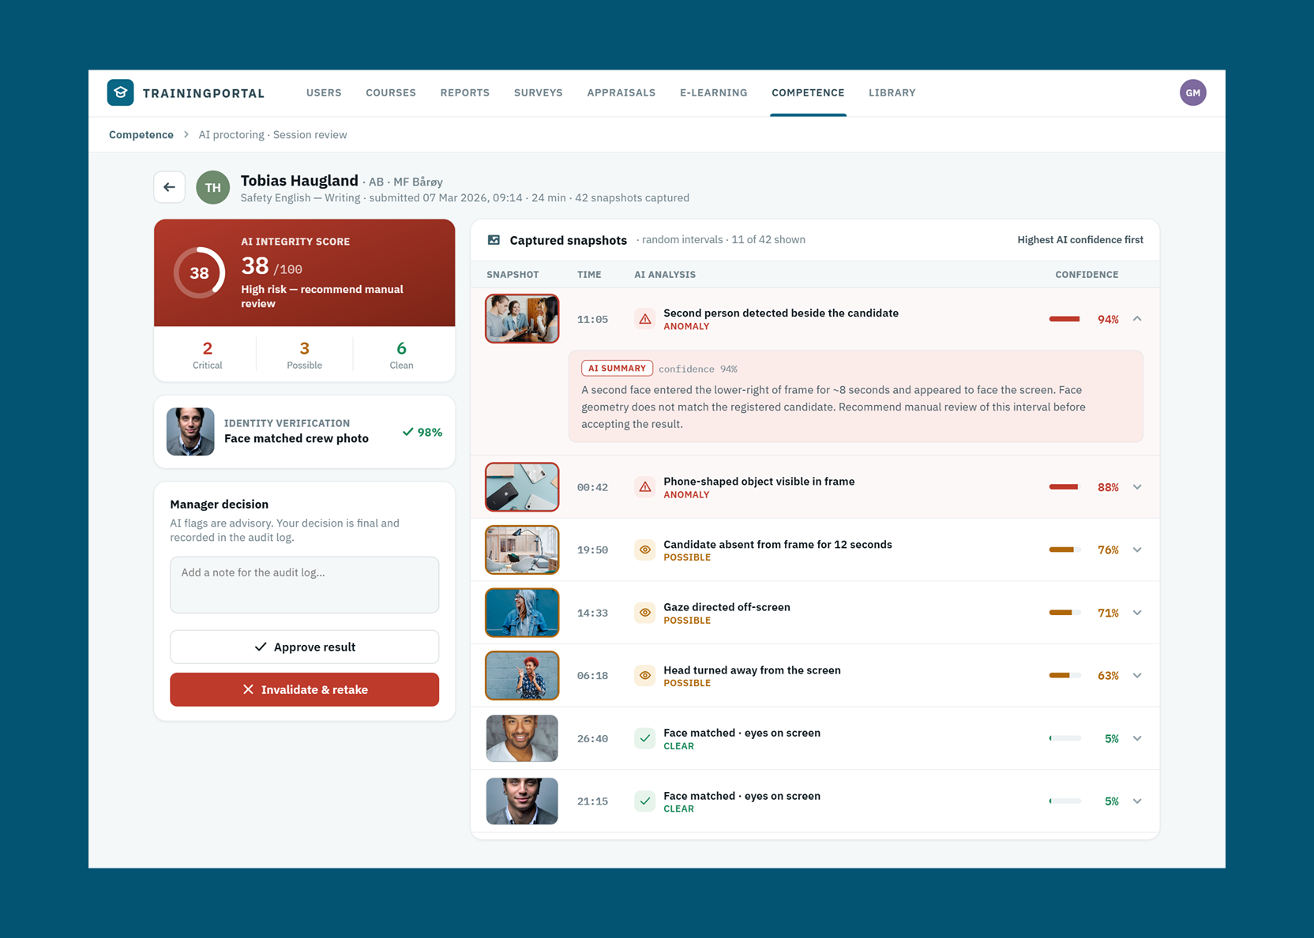Expand the Candidate absent from frame row

(1137, 550)
